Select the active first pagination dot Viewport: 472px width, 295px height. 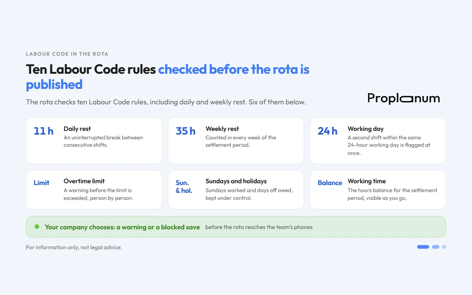tap(423, 247)
